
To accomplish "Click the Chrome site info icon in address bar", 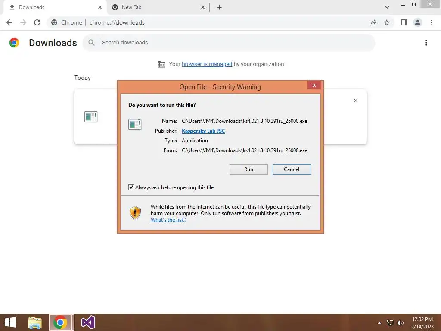I will [x=54, y=22].
